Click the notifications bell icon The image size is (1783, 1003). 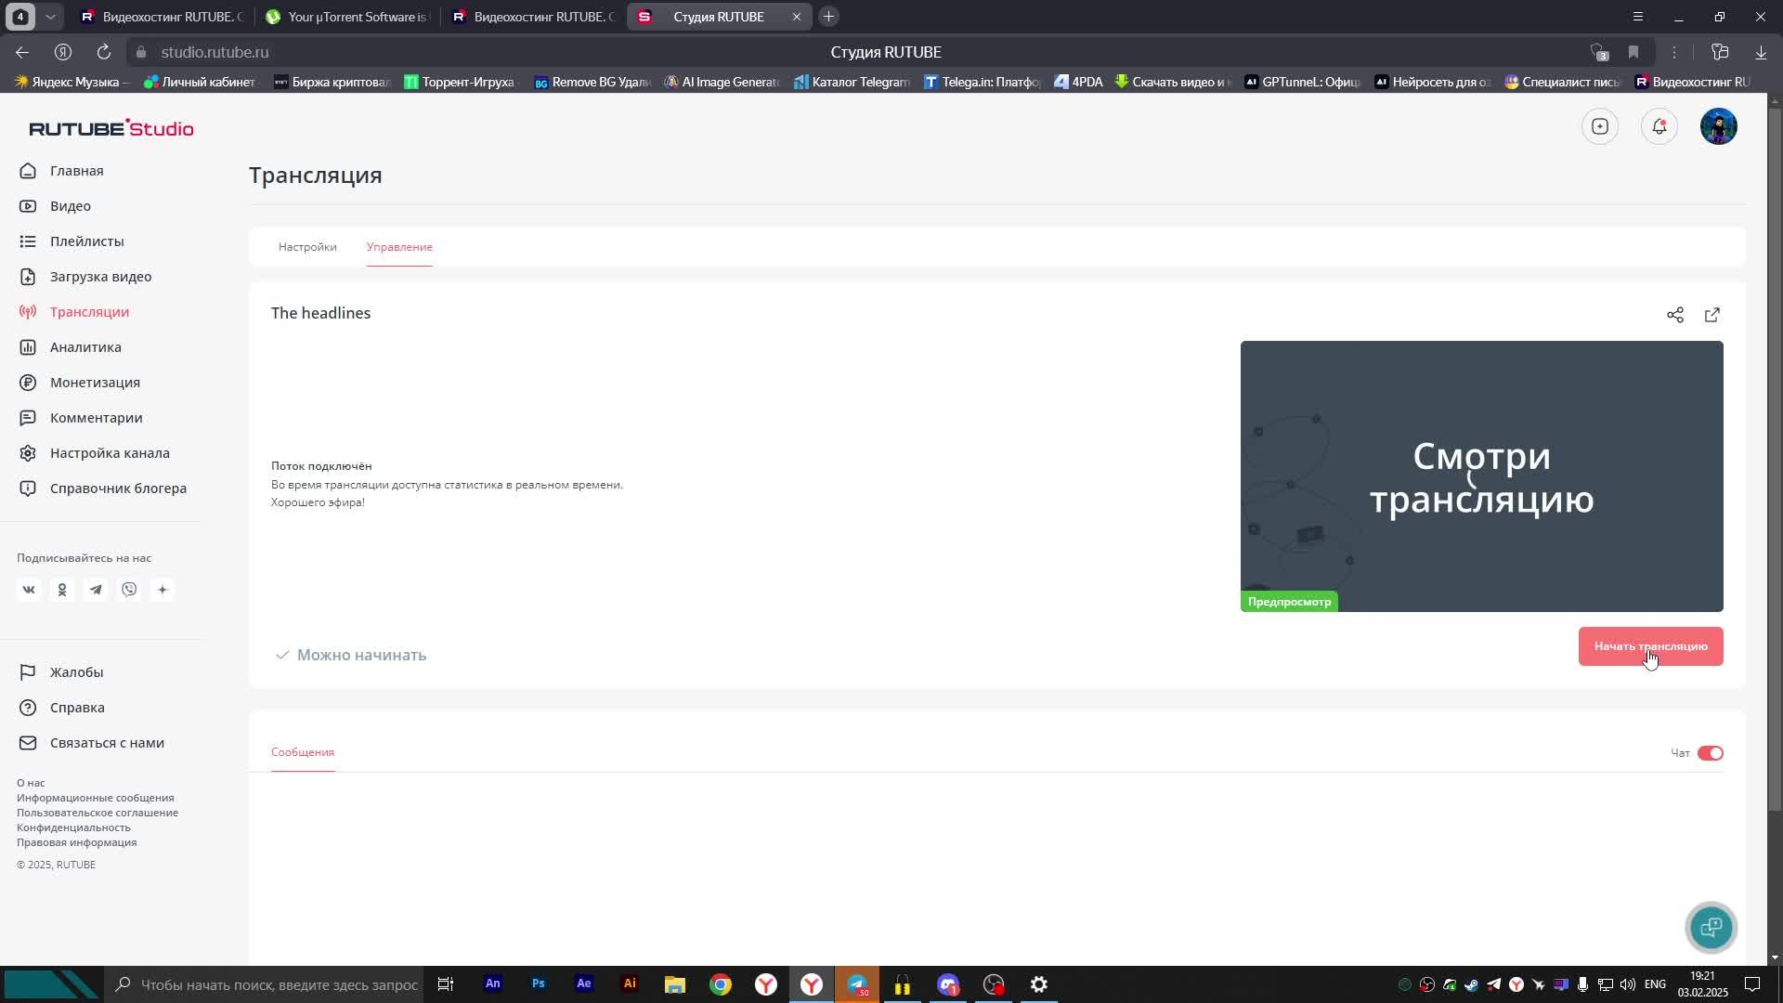tap(1659, 126)
